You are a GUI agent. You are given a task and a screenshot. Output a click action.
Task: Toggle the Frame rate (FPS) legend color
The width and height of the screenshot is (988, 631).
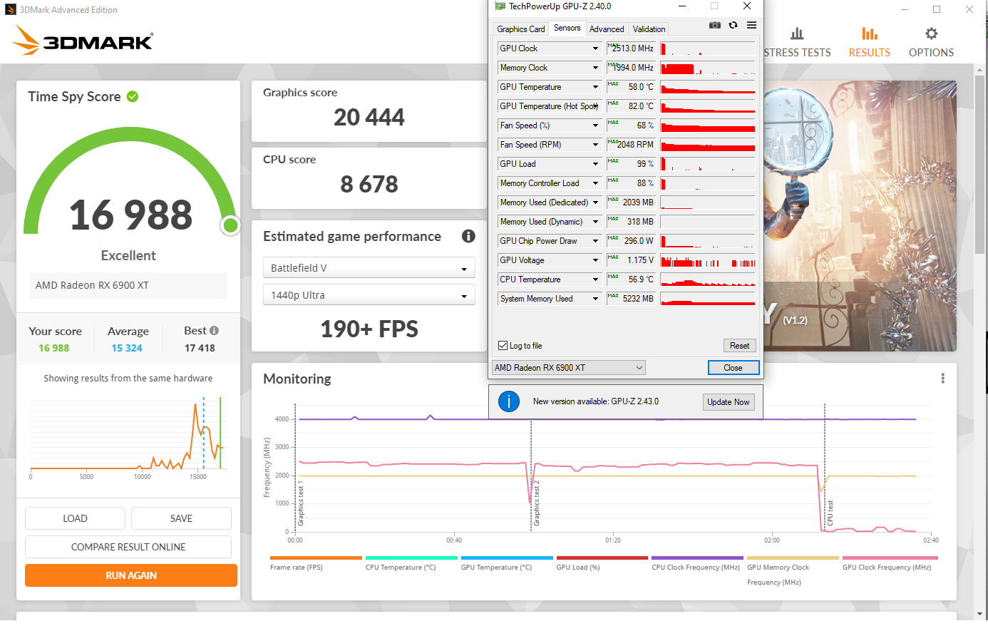(x=316, y=558)
